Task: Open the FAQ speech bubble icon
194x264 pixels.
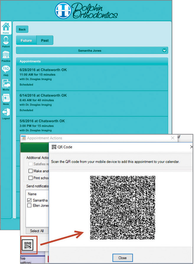Action: (6, 71)
